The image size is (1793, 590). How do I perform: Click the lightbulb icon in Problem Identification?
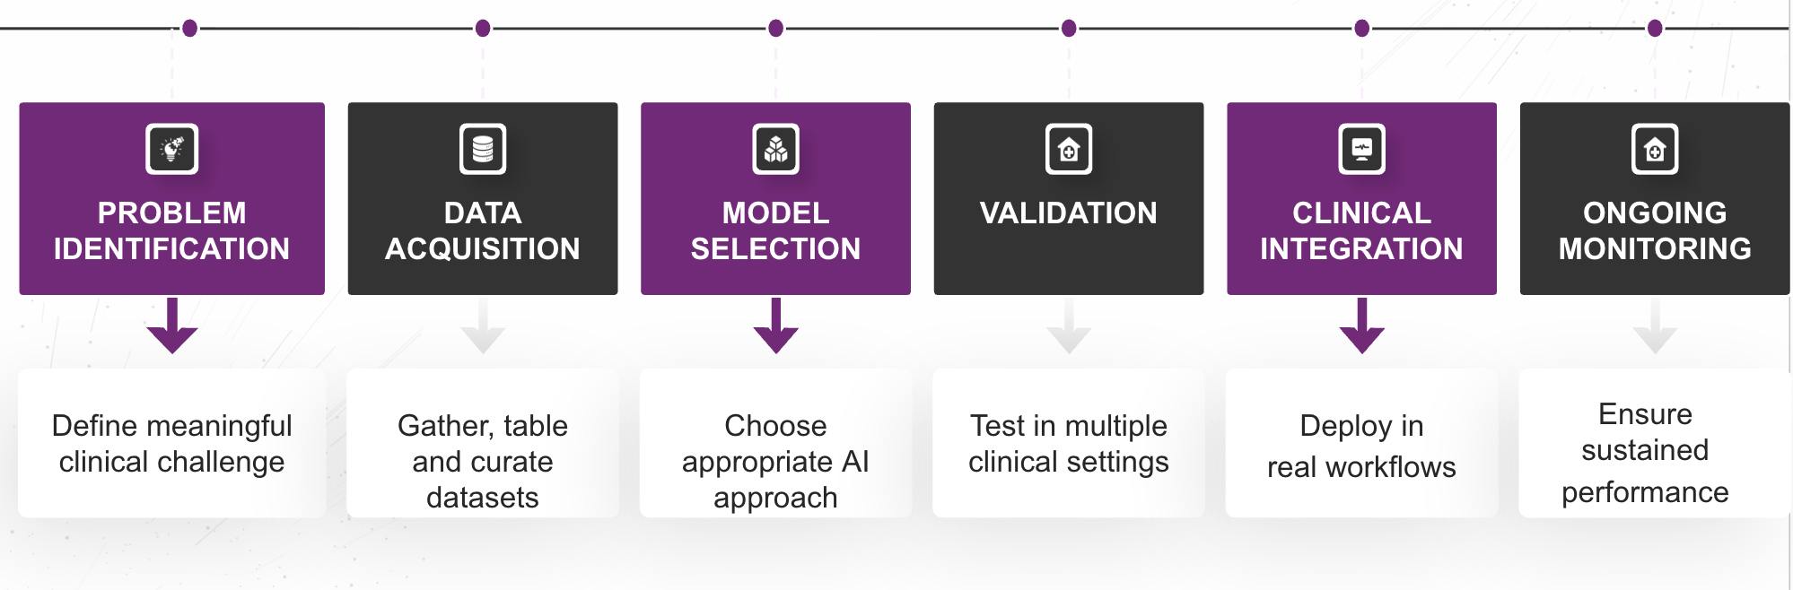(x=171, y=149)
